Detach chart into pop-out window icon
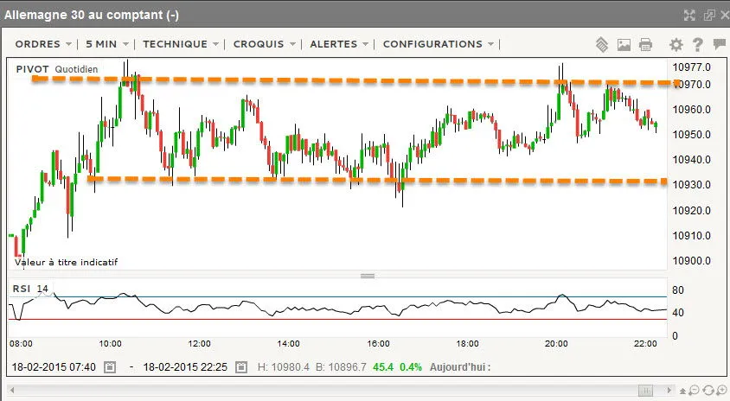Image resolution: width=730 pixels, height=401 pixels. pos(709,15)
